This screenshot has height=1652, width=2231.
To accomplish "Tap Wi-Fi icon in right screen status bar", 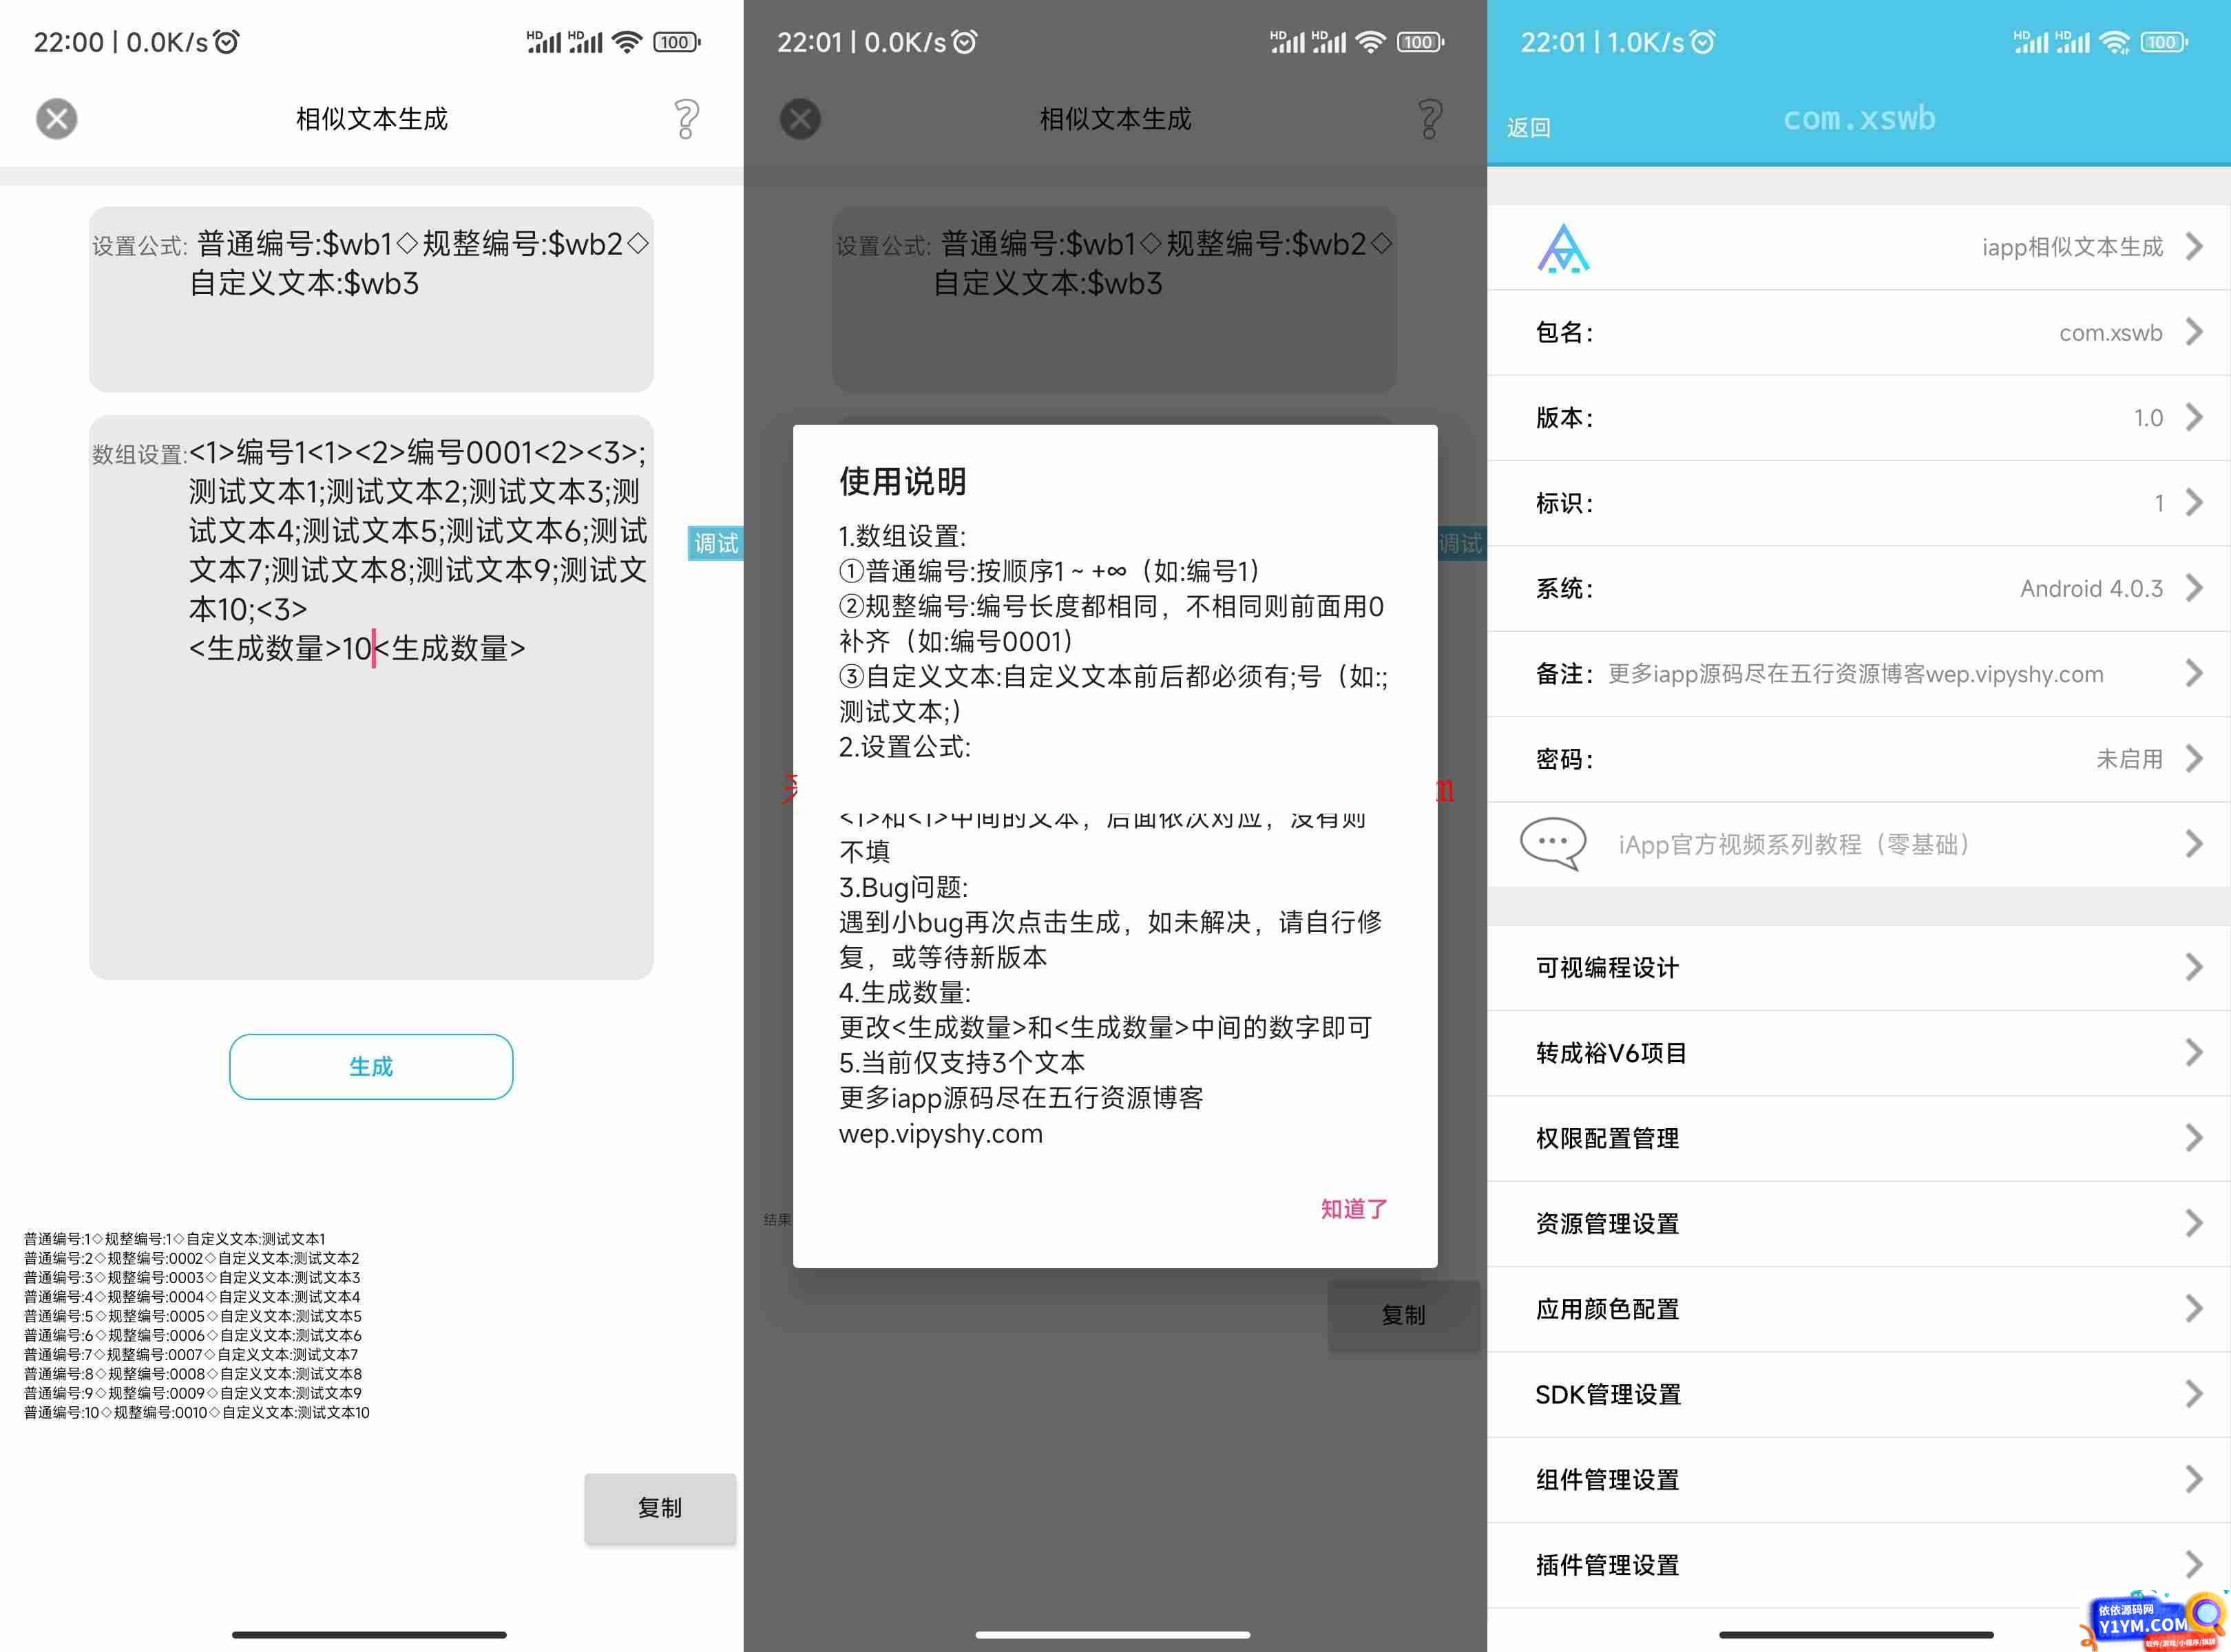I will (x=2114, y=42).
